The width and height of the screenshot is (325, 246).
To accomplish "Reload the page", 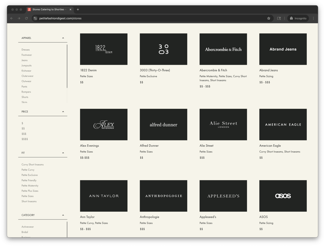I will (x=26, y=18).
